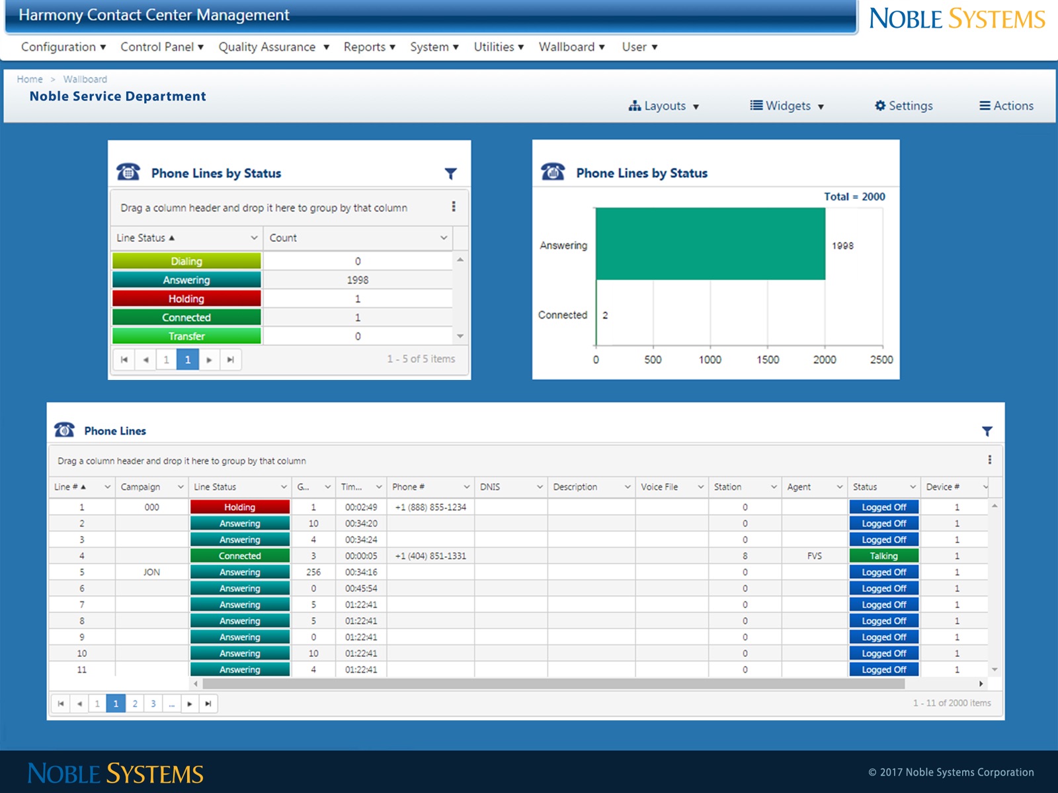1058x793 pixels.
Task: Go to first page in status grid pager
Action: coord(124,359)
